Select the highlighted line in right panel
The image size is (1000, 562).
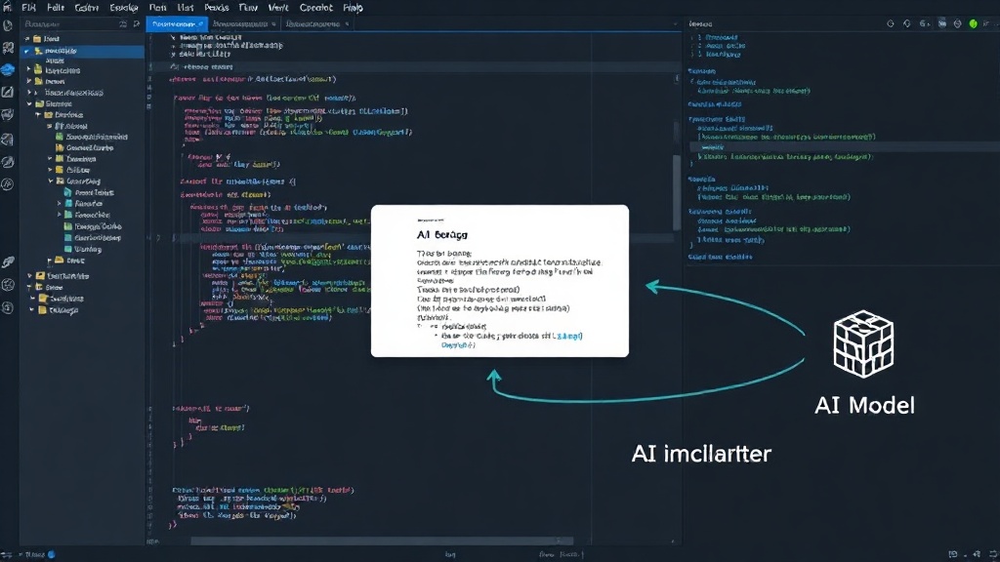click(x=845, y=146)
